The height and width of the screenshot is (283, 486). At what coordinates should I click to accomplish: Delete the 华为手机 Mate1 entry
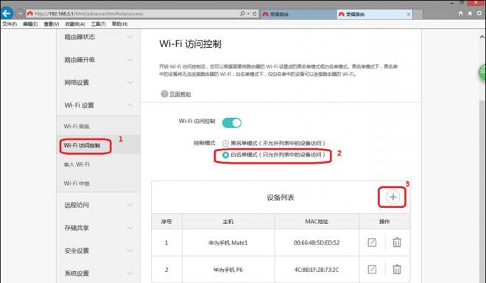pos(397,242)
